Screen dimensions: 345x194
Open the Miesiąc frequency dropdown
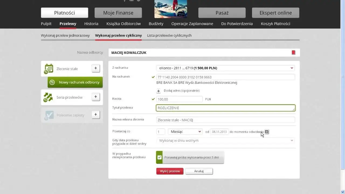(185, 131)
